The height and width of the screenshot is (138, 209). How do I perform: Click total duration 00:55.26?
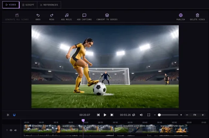125,115
